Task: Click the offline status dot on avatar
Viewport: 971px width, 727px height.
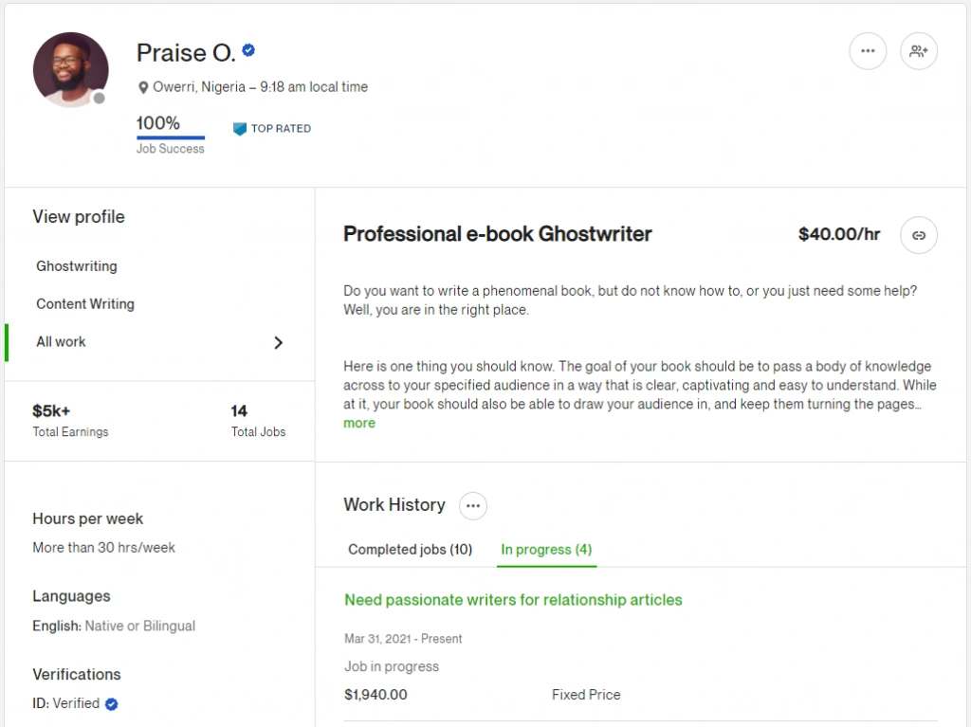Action: [99, 98]
